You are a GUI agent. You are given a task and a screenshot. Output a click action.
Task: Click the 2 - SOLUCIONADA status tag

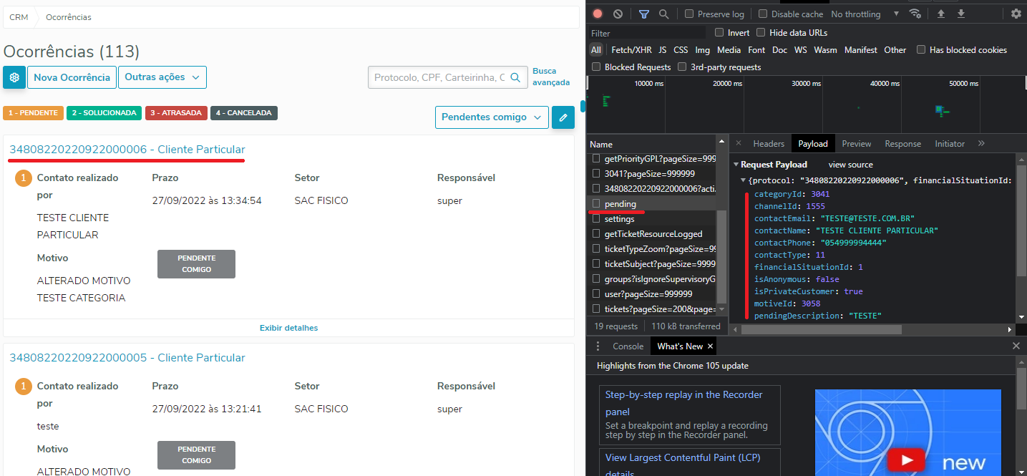[x=104, y=113]
